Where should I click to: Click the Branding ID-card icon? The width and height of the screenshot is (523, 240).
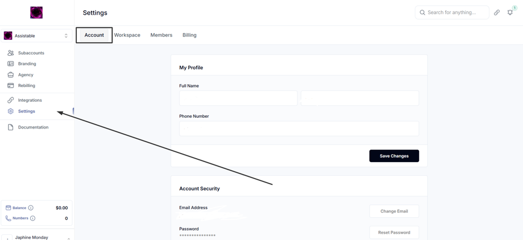(10, 64)
